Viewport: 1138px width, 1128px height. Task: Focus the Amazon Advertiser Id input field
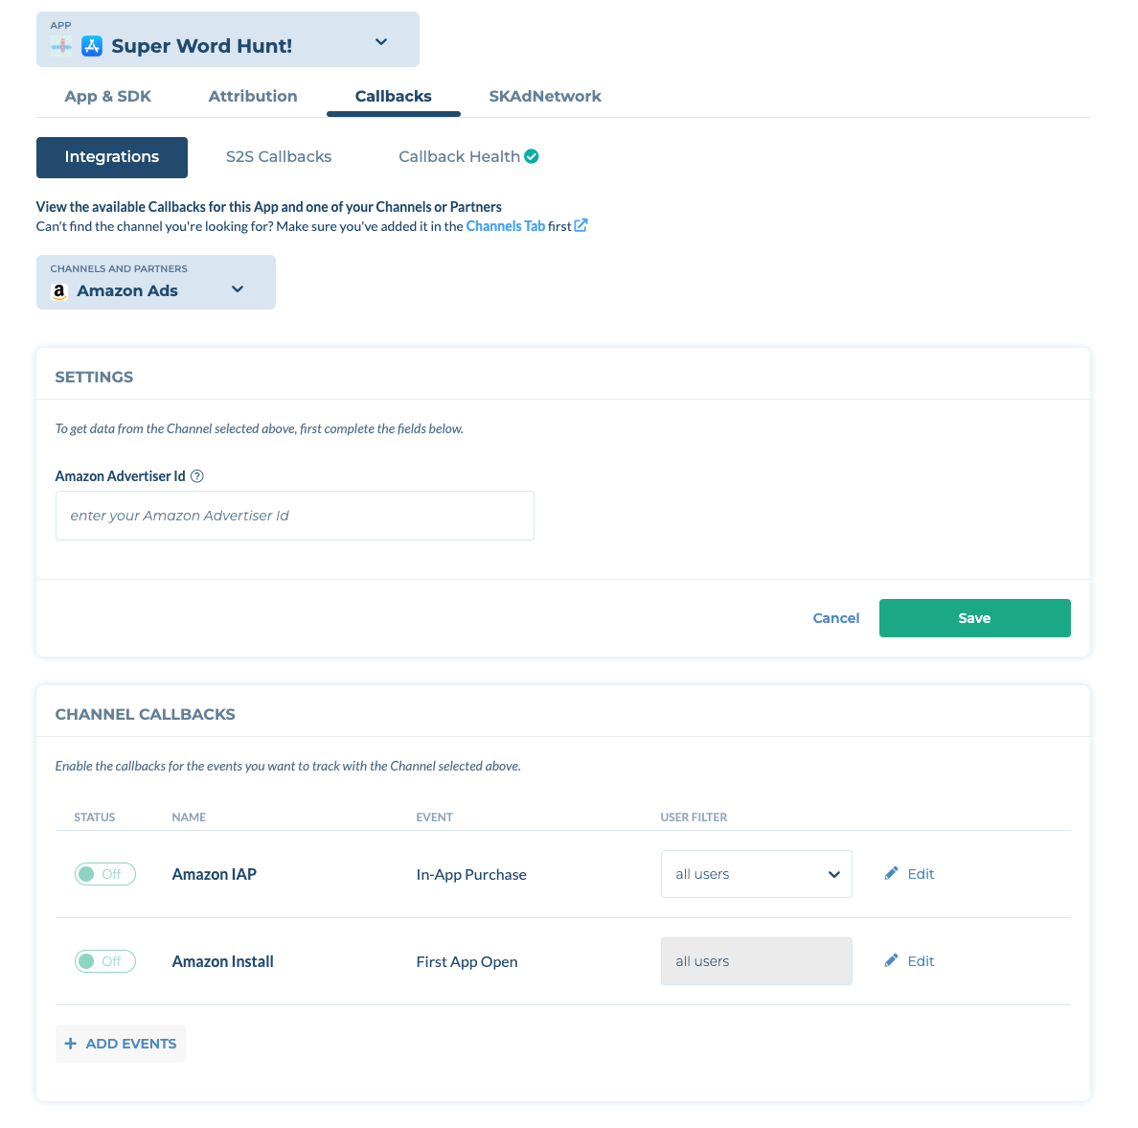(295, 516)
